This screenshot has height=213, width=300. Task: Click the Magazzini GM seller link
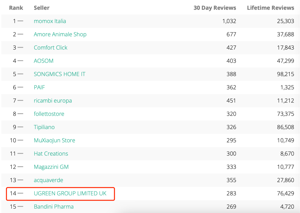[51, 167]
